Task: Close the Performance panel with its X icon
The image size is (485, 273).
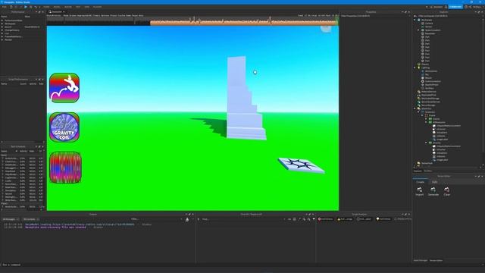Action: click(42, 12)
